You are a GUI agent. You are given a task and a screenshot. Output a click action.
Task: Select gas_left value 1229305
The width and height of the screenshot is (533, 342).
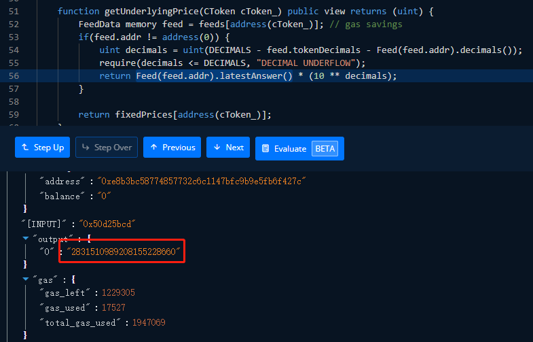pos(118,292)
